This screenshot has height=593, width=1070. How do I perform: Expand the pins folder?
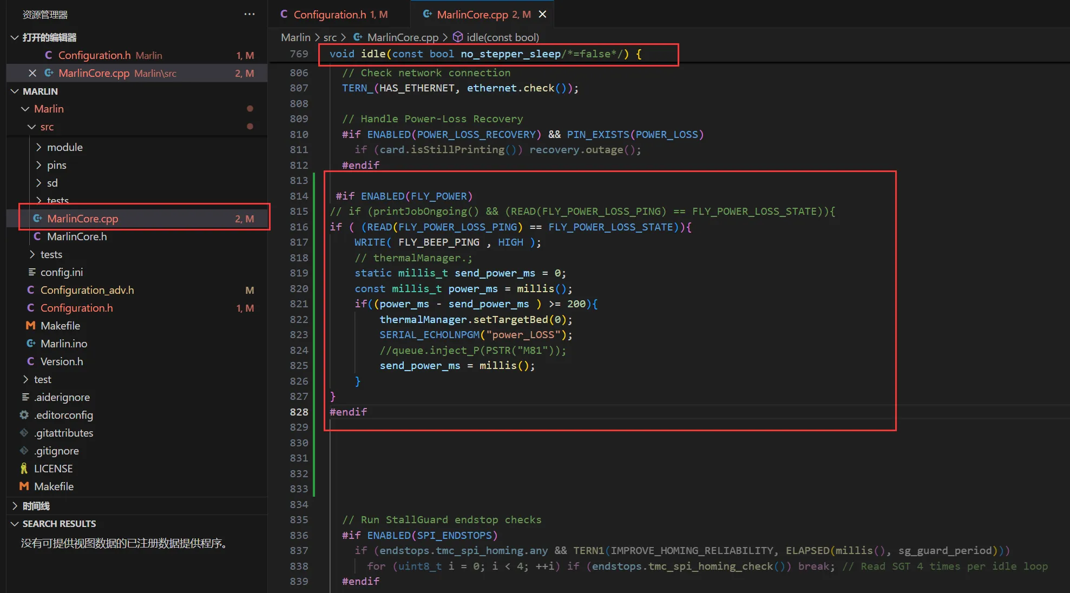(38, 165)
